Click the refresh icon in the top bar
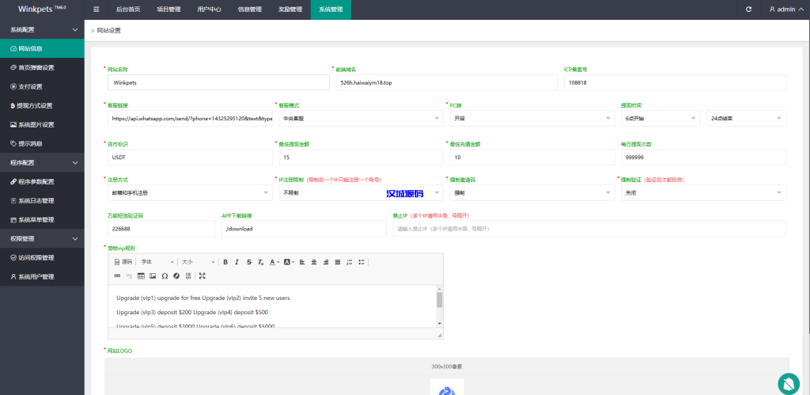810x395 pixels. pos(748,9)
